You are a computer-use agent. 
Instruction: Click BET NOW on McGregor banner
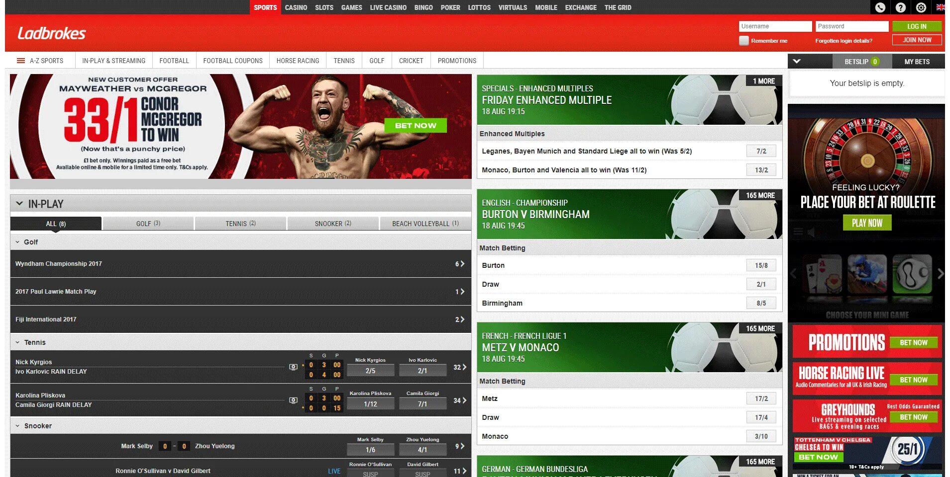tap(416, 126)
